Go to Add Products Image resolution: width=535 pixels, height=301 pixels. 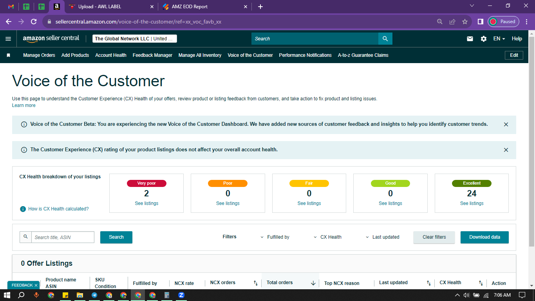(x=75, y=55)
